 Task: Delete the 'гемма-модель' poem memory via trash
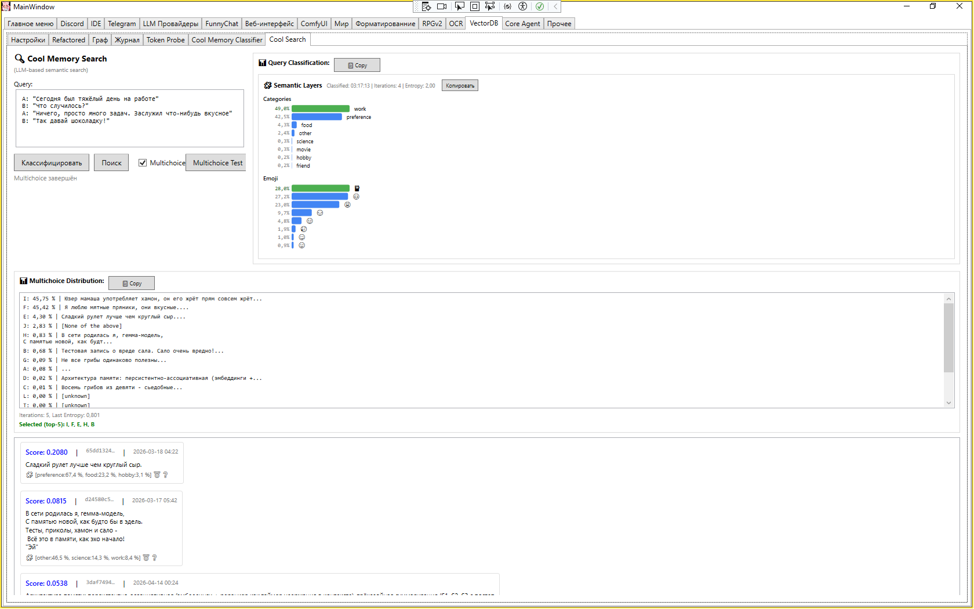(146, 557)
